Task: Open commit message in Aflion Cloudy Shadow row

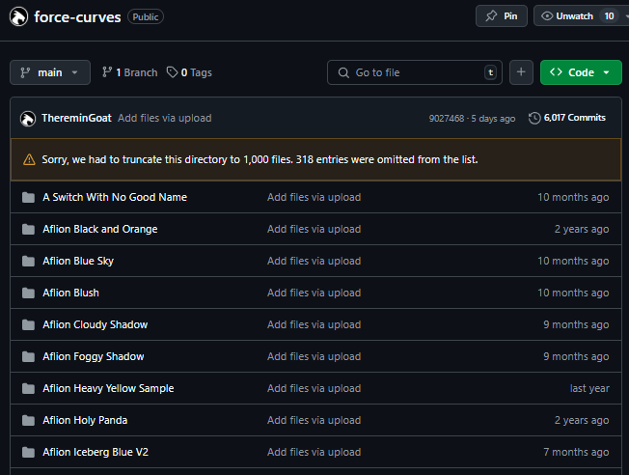Action: pyautogui.click(x=314, y=324)
